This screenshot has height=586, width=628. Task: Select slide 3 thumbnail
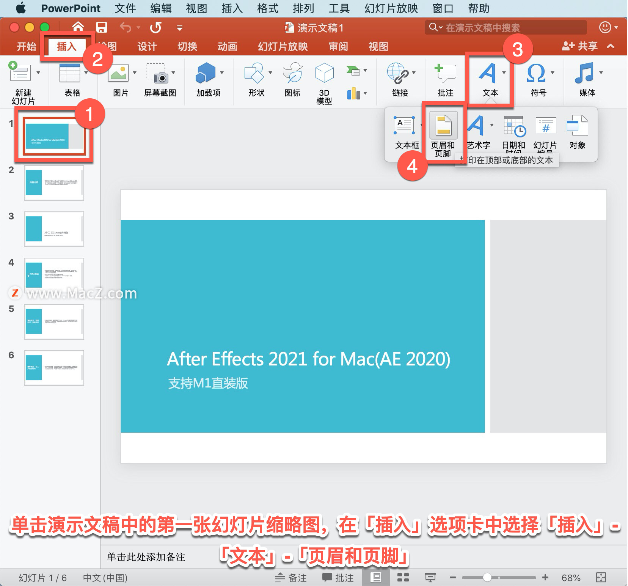tap(54, 229)
